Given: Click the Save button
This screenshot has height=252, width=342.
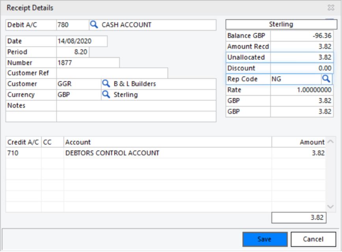Looking at the screenshot, I should [265, 239].
